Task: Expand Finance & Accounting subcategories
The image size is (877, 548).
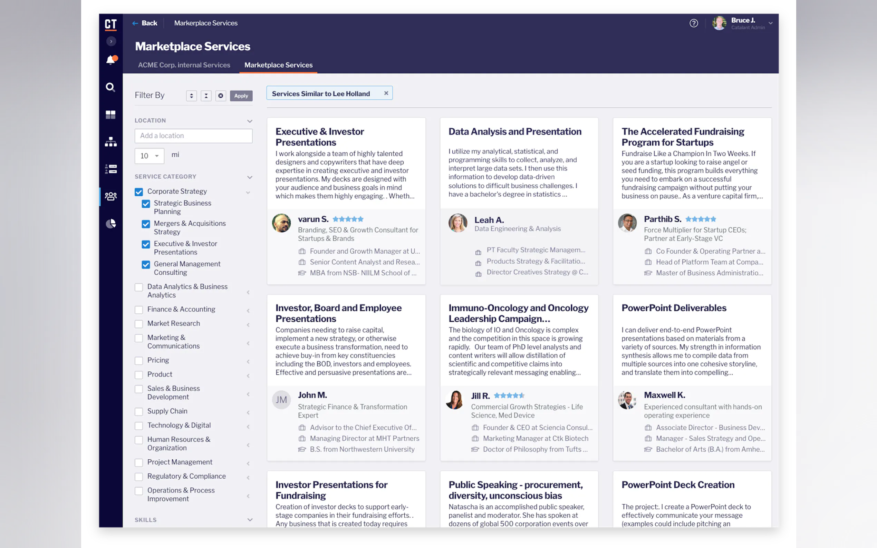Action: click(x=248, y=311)
